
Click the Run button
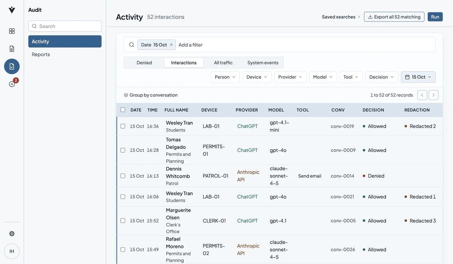click(435, 17)
